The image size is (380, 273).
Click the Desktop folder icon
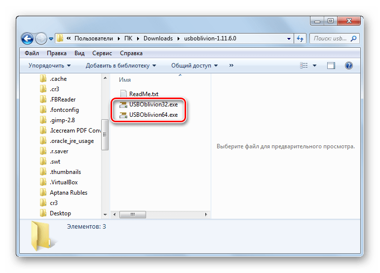43,213
